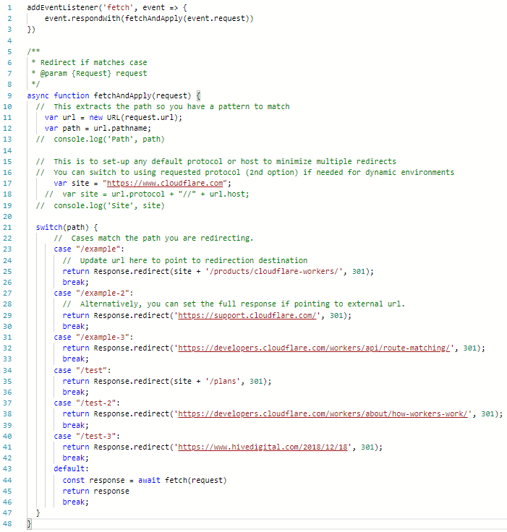Open the how-workers-work developers.cloudflare.com URL
This screenshot has height=532, width=507.
click(323, 414)
